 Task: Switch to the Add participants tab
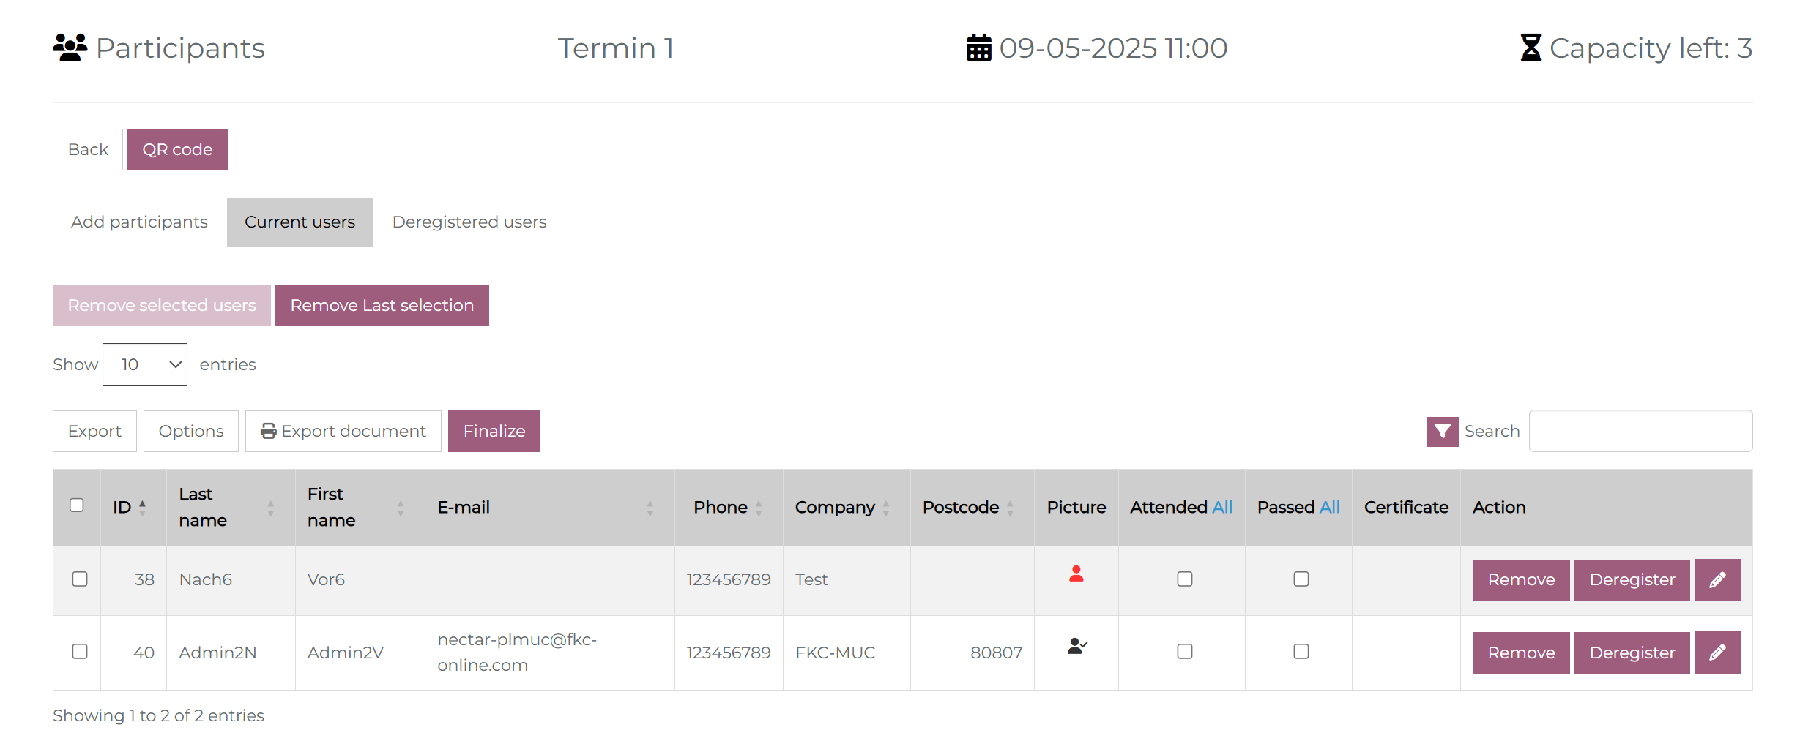[x=139, y=222]
